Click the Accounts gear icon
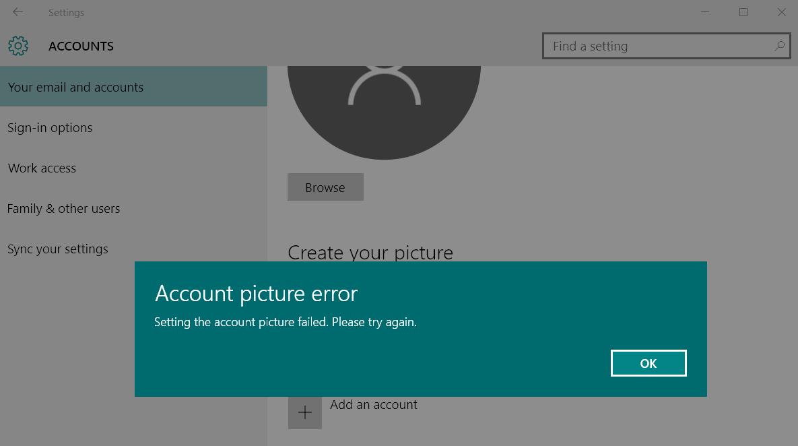The image size is (798, 446). (18, 46)
